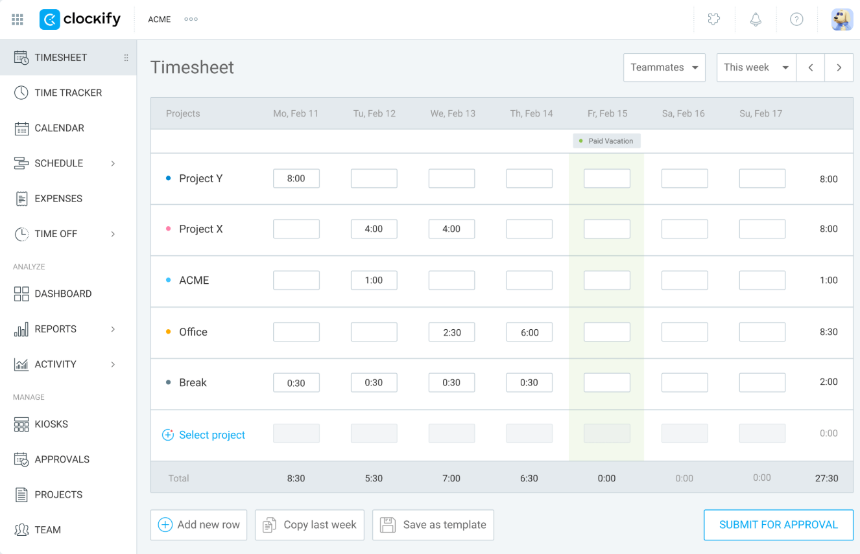Click the ACME project row name
The image size is (860, 554).
(194, 280)
